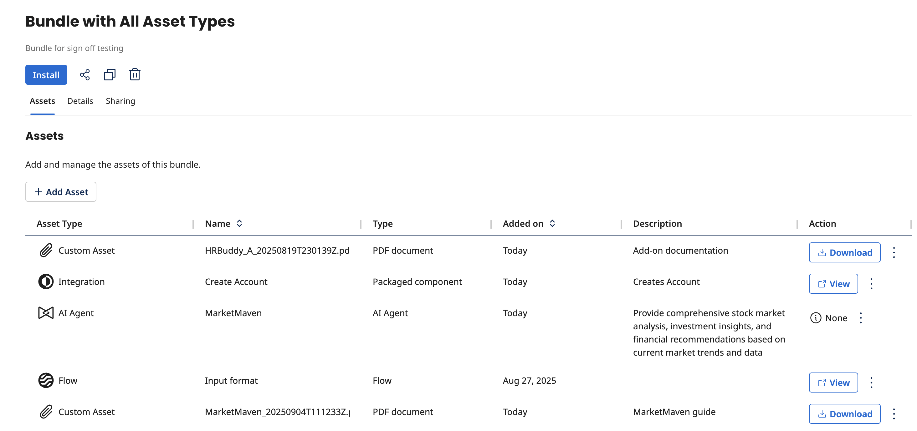Click the paperclip icon for HRBuddy asset
Viewport: 917px width, 431px height.
(x=46, y=250)
